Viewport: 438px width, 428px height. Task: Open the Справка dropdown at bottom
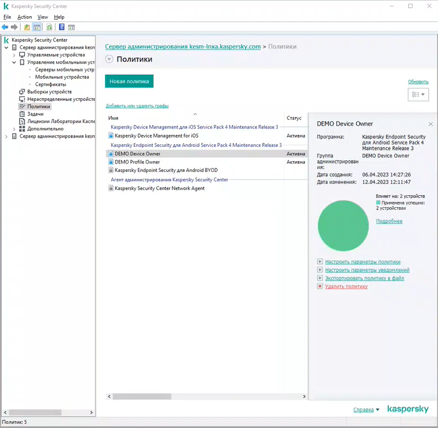tap(366, 409)
